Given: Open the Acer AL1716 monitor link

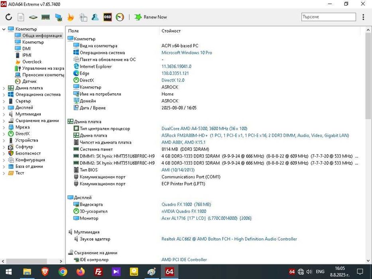Looking at the screenshot, I should (x=207, y=218).
